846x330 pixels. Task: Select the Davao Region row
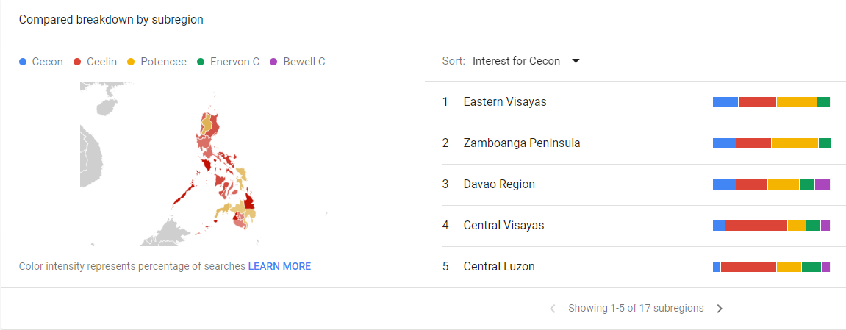pyautogui.click(x=499, y=184)
